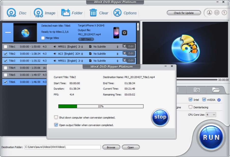Check the Title4 checkbox
Image resolution: width=230 pixels, height=157 pixels.
tap(6, 68)
